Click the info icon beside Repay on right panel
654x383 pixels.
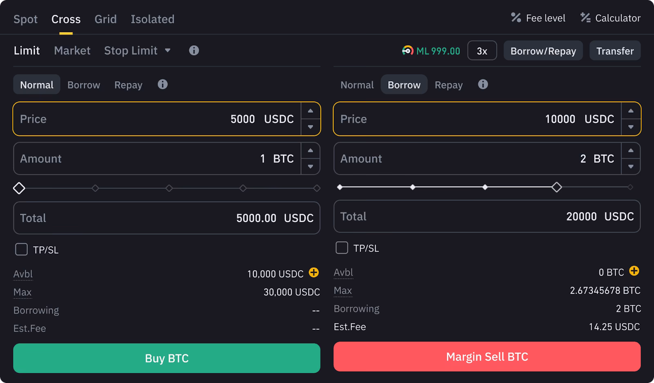pos(483,85)
